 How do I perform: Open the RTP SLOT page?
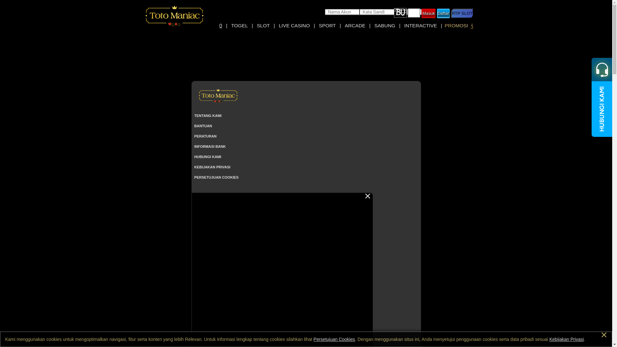click(462, 13)
